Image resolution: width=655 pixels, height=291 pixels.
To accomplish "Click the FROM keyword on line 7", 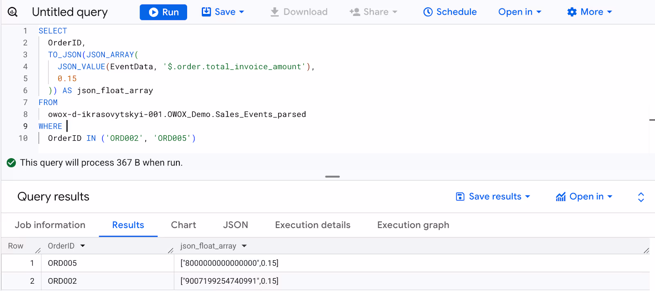I will (48, 103).
